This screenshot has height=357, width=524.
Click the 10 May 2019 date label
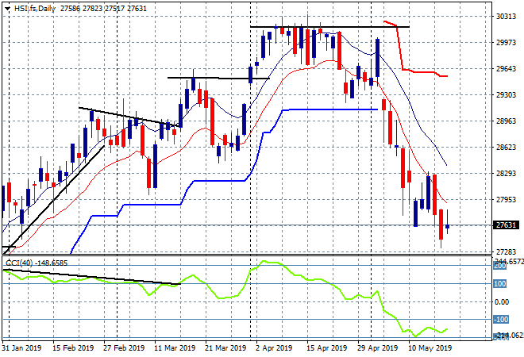pyautogui.click(x=430, y=348)
